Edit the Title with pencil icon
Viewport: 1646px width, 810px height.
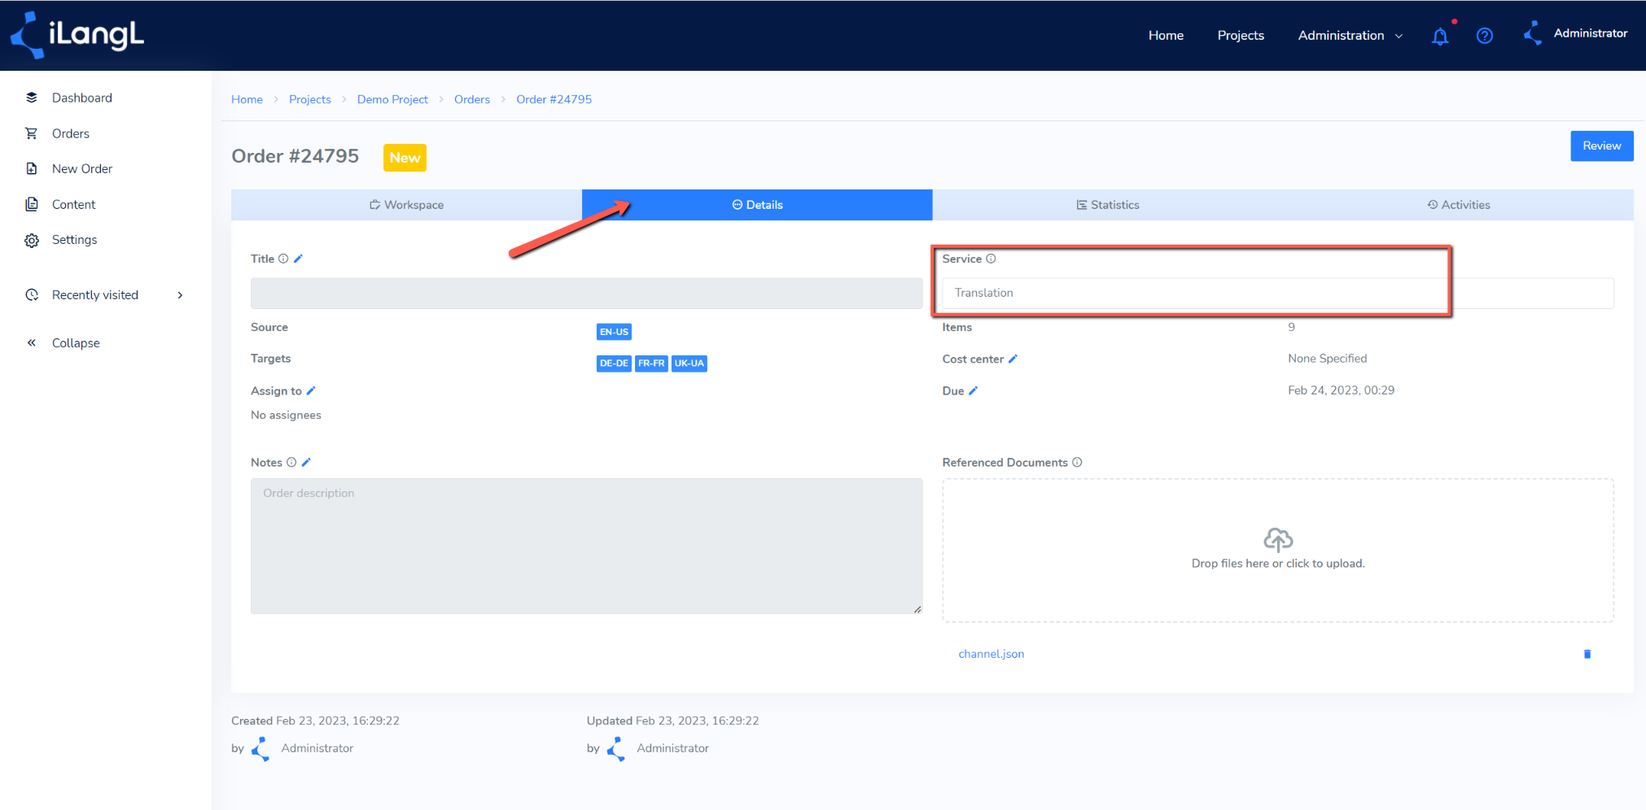(298, 259)
